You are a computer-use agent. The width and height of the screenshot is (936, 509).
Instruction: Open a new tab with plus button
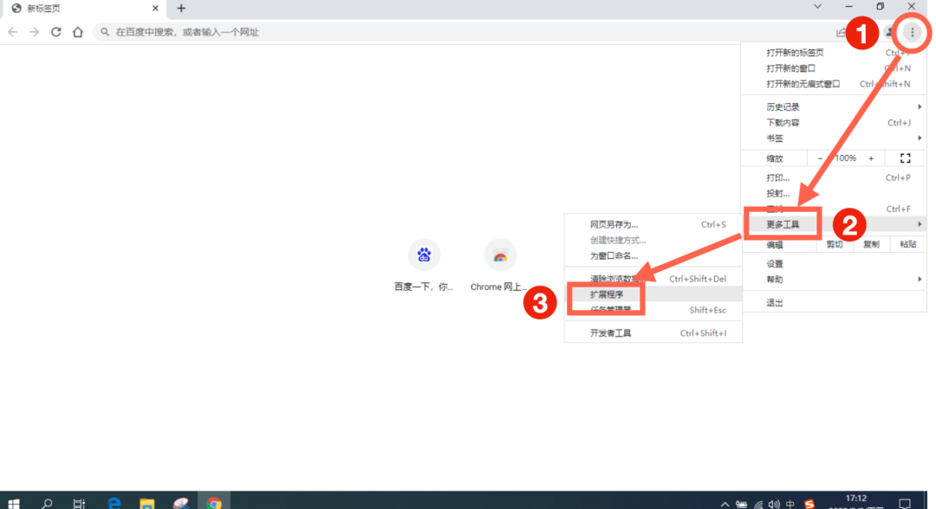point(181,8)
